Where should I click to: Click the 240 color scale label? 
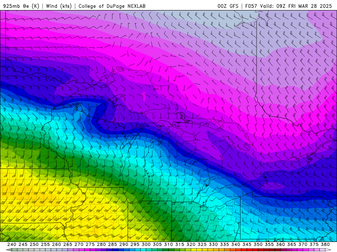point(12,244)
